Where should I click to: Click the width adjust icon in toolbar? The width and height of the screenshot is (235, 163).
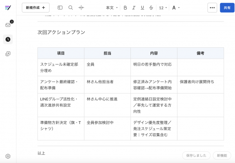(81, 7)
